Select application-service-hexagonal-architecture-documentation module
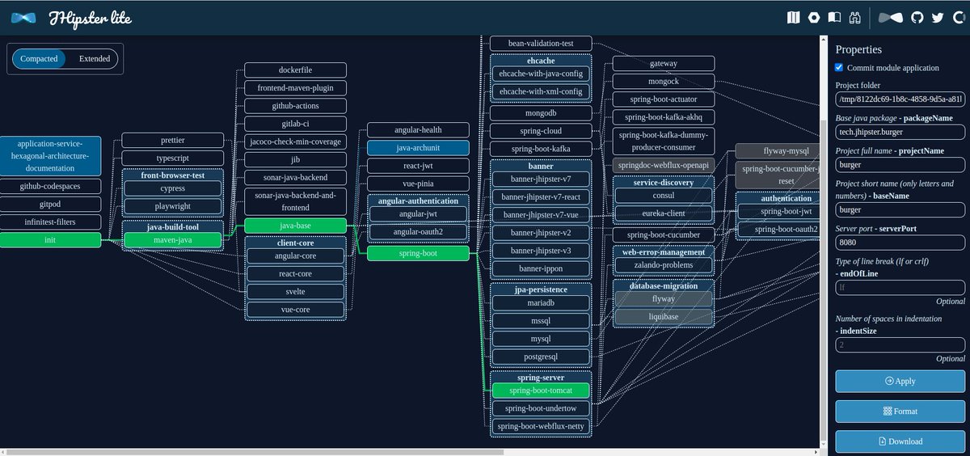 (50, 156)
